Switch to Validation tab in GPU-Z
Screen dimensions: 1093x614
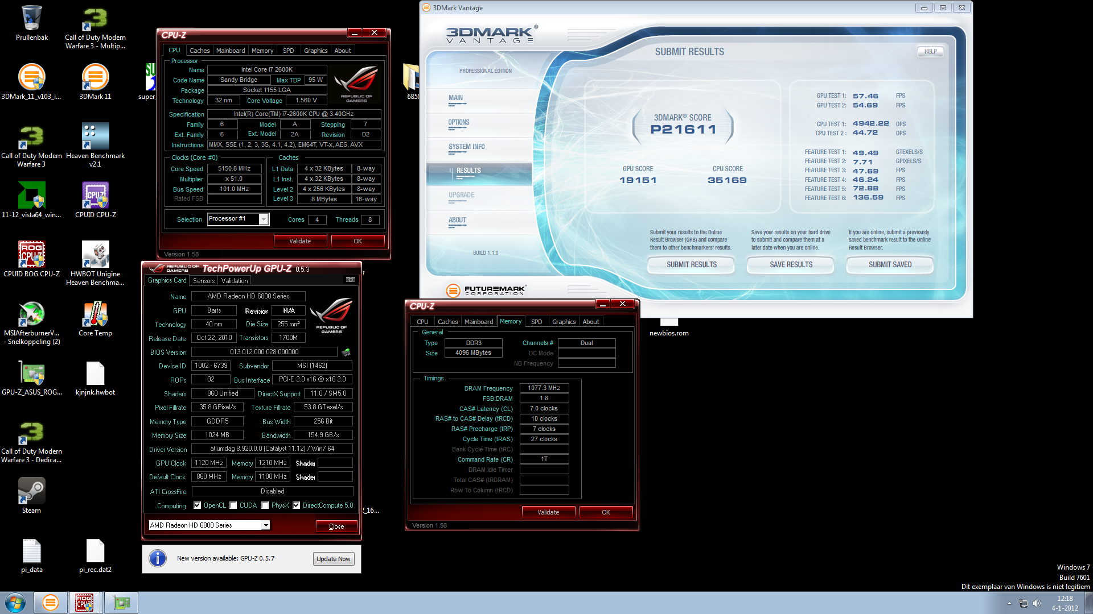pyautogui.click(x=235, y=281)
